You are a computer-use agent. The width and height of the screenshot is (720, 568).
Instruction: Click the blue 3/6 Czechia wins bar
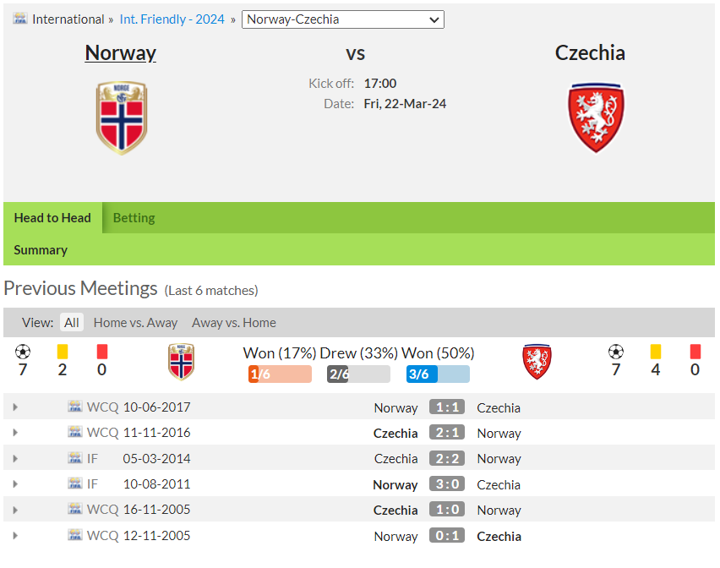(x=438, y=374)
